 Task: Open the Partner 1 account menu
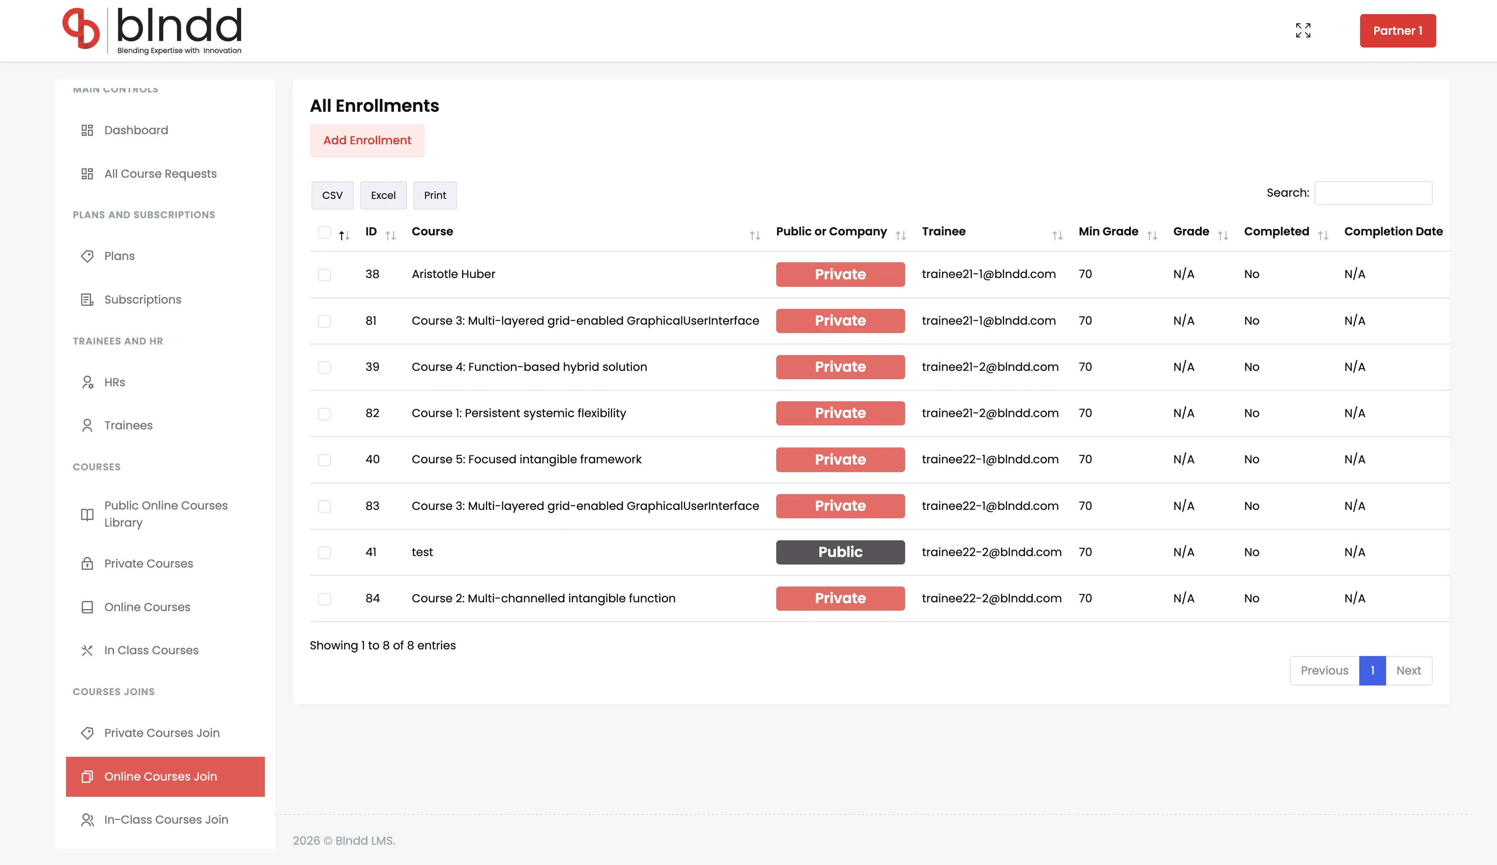click(x=1397, y=30)
